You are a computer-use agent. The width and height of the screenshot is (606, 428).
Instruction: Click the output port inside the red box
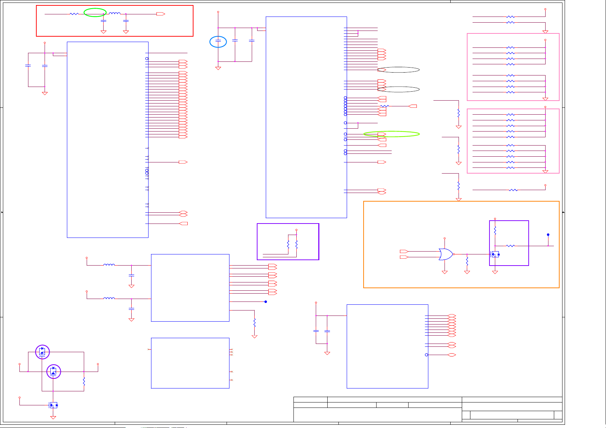pos(161,14)
